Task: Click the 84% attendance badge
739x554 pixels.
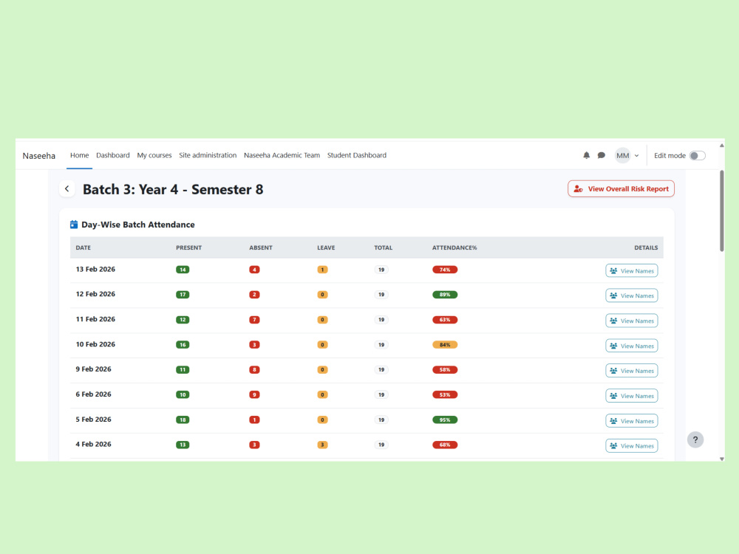Action: [445, 345]
